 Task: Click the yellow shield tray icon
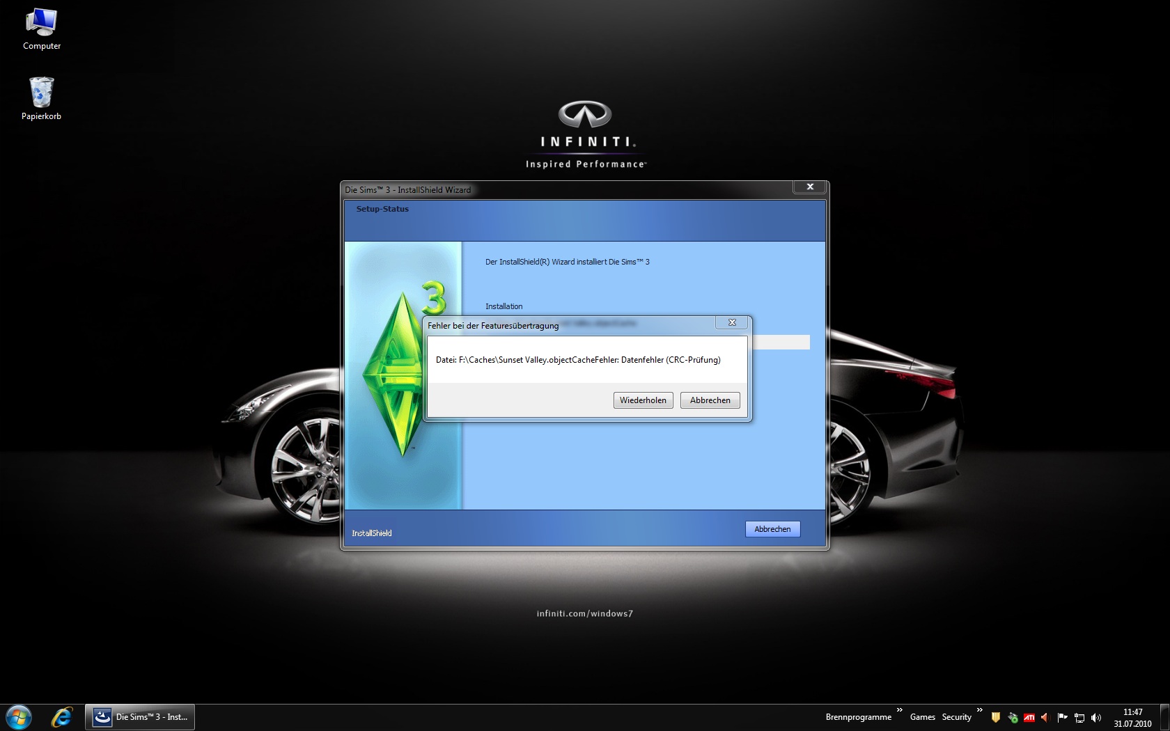click(996, 717)
